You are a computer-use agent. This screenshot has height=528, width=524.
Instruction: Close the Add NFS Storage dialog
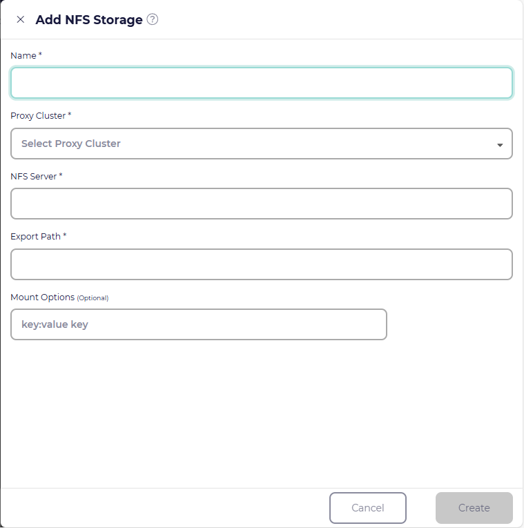(20, 20)
